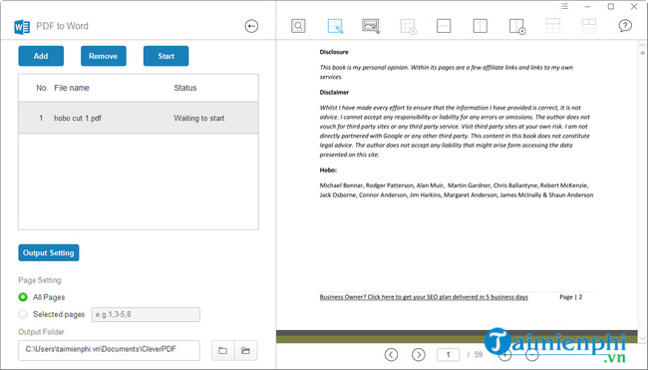
Task: Click the No. column header
Action: pos(42,88)
